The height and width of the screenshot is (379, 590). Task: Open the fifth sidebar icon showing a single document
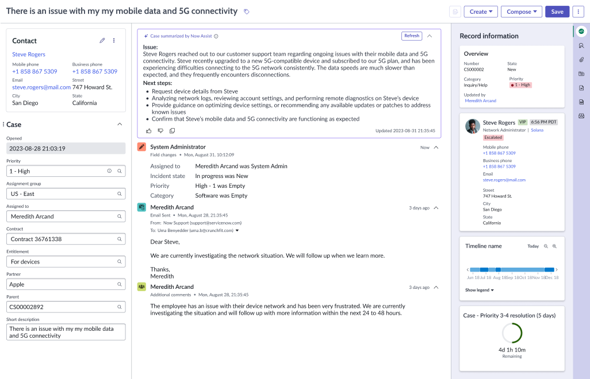[581, 88]
